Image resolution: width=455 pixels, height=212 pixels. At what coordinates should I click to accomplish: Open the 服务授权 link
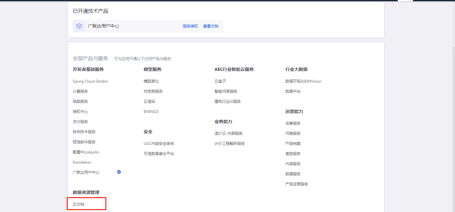[190, 26]
